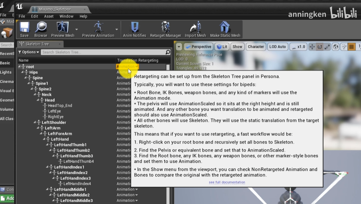
Task: Click the Unreal Engine logo icon
Action: pyautogui.click(x=19, y=6)
